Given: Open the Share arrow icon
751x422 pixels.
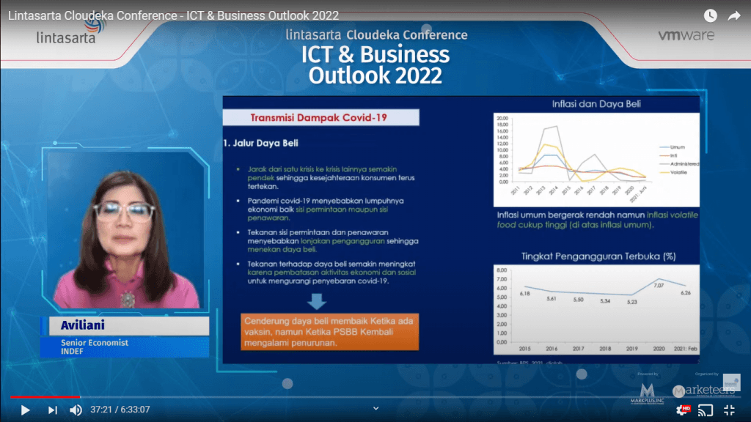Looking at the screenshot, I should tap(733, 16).
